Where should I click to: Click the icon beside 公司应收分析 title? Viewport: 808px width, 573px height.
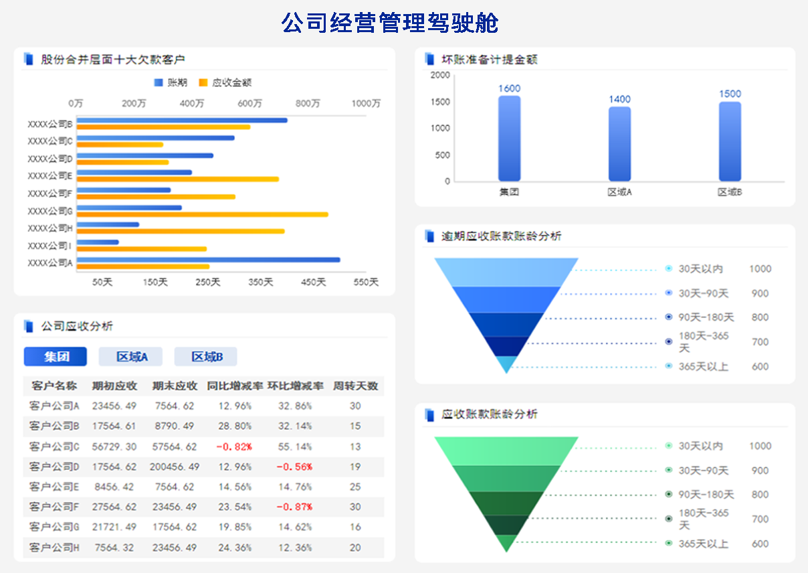coord(28,326)
